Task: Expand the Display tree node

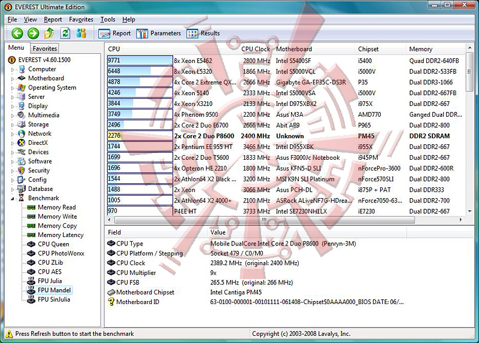Action: (x=13, y=107)
